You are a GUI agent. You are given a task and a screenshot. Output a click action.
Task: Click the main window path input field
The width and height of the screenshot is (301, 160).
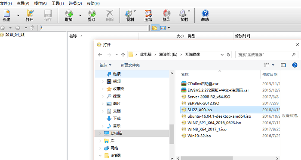tap(94, 28)
